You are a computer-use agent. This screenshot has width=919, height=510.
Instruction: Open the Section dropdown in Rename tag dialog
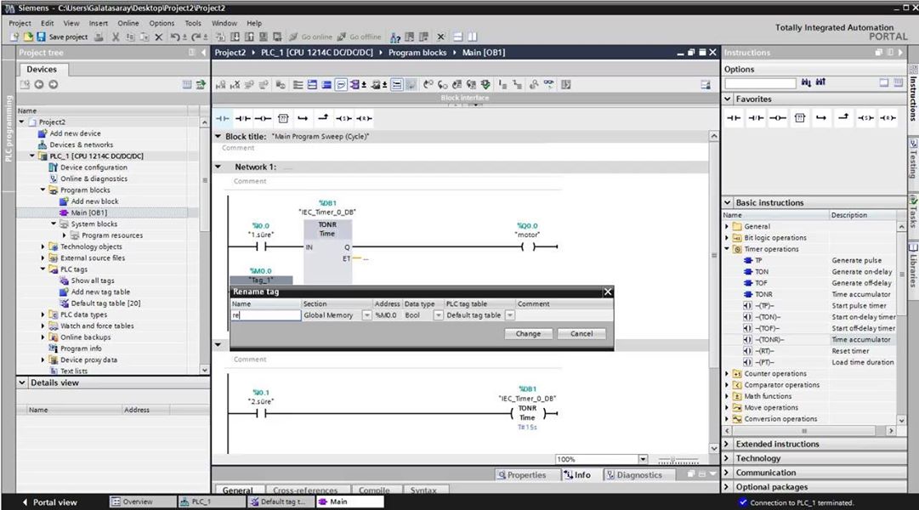point(366,315)
